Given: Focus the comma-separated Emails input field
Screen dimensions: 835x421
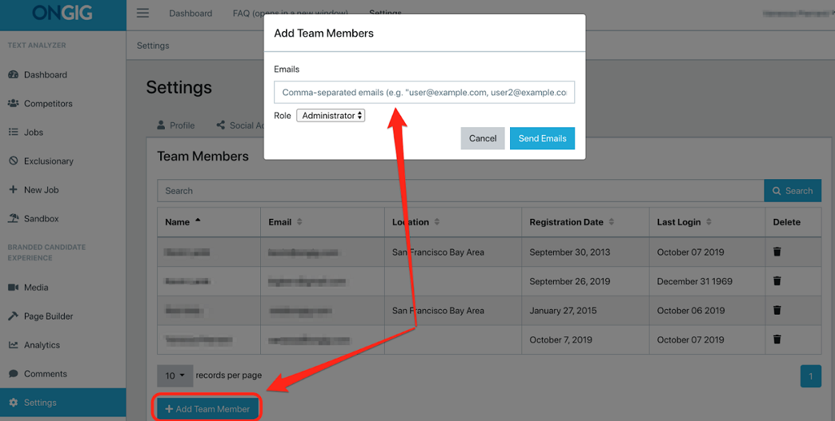Looking at the screenshot, I should pyautogui.click(x=424, y=92).
